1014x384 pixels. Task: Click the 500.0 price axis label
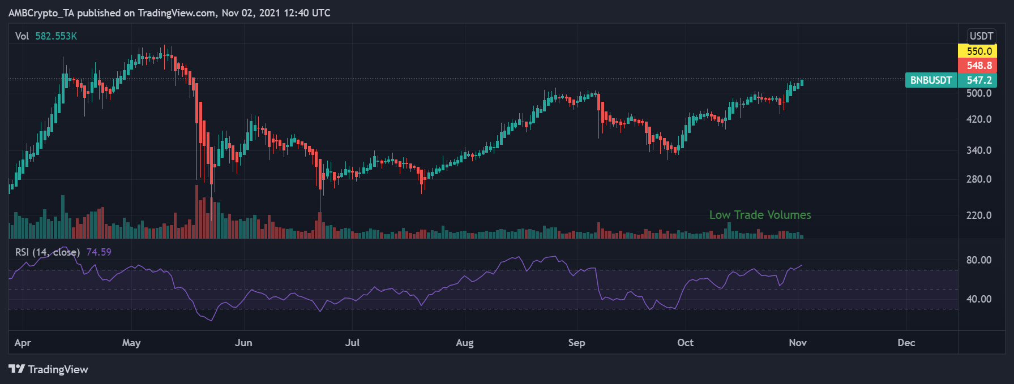(979, 93)
